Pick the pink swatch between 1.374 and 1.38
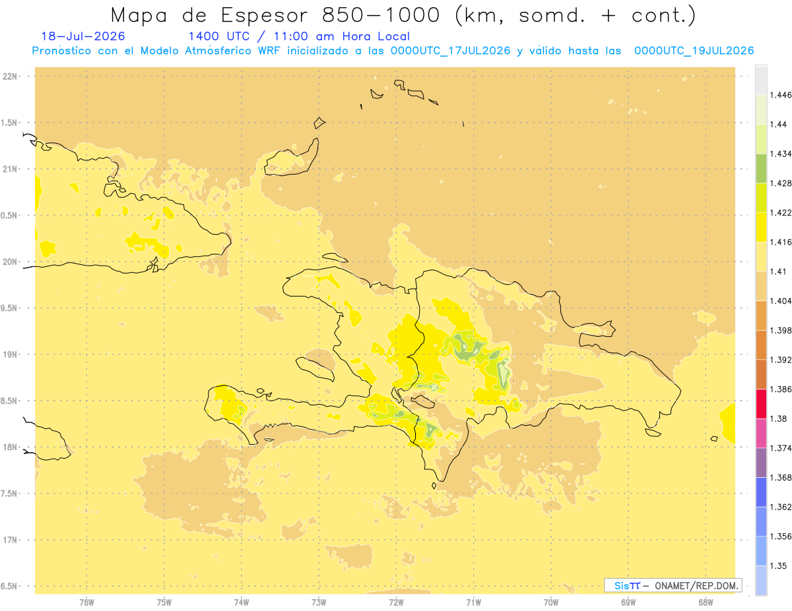This screenshot has width=792, height=611. [761, 434]
